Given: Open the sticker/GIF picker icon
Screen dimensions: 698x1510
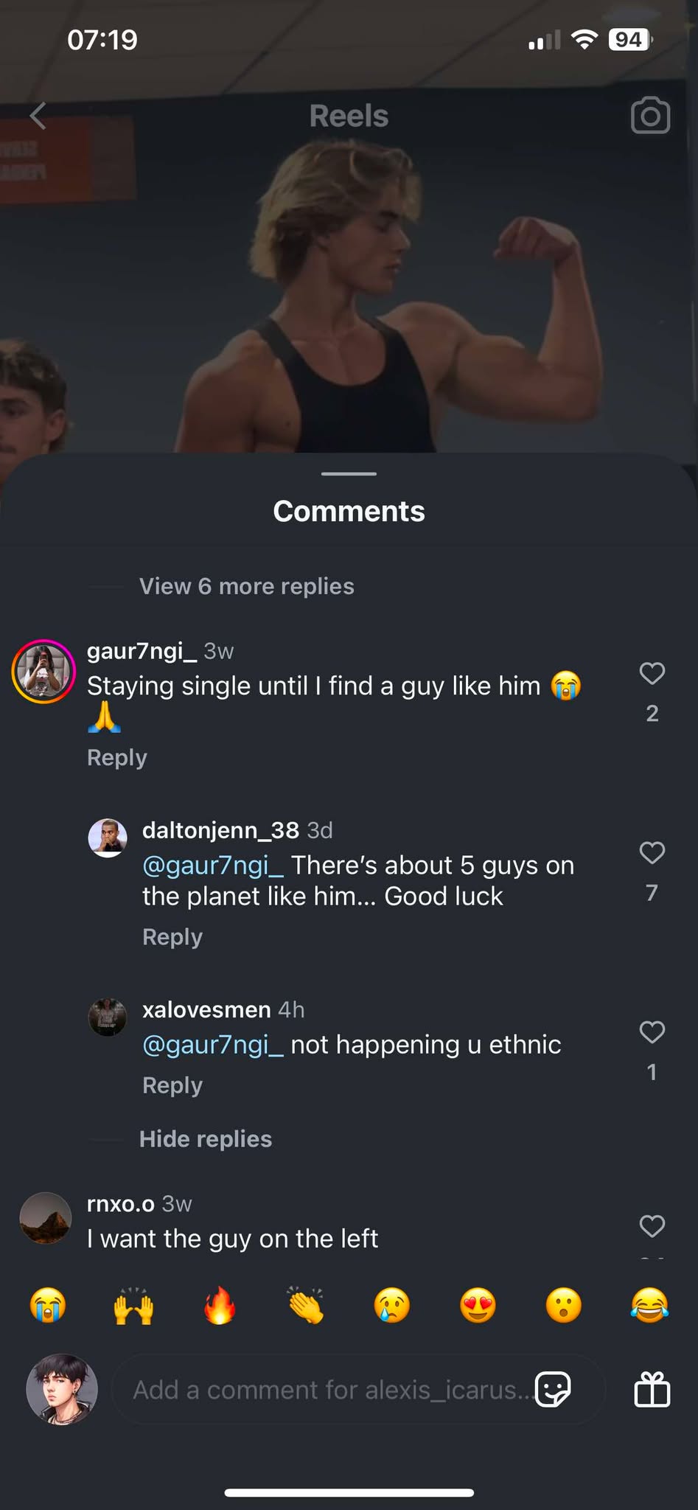Looking at the screenshot, I should pyautogui.click(x=553, y=1389).
